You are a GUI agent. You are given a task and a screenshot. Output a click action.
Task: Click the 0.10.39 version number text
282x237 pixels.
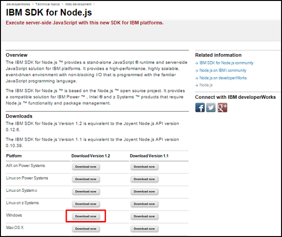click(14, 146)
